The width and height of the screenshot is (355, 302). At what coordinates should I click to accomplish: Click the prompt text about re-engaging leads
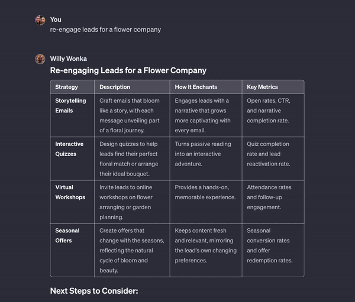105,30
